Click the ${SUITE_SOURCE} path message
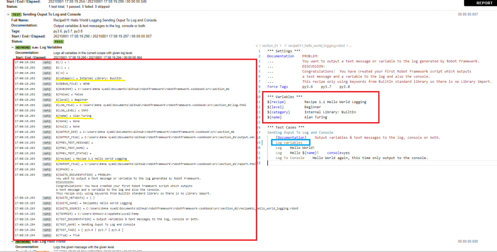 coord(177,209)
